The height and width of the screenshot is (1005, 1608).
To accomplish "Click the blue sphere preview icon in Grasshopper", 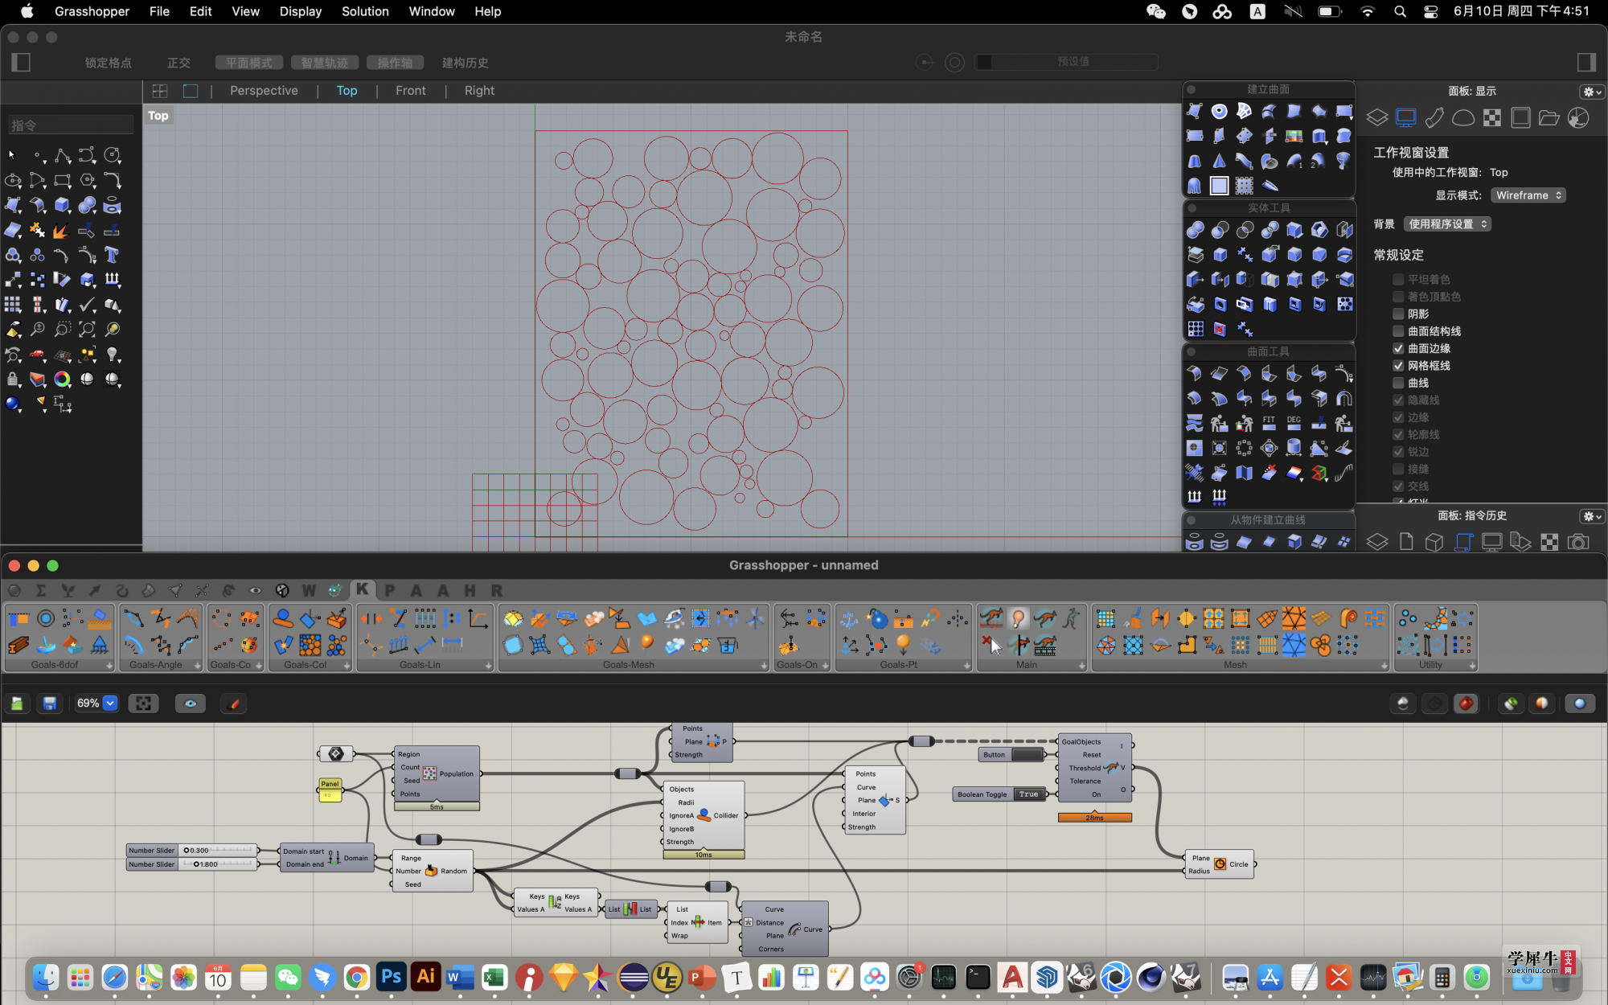I will pyautogui.click(x=1580, y=703).
